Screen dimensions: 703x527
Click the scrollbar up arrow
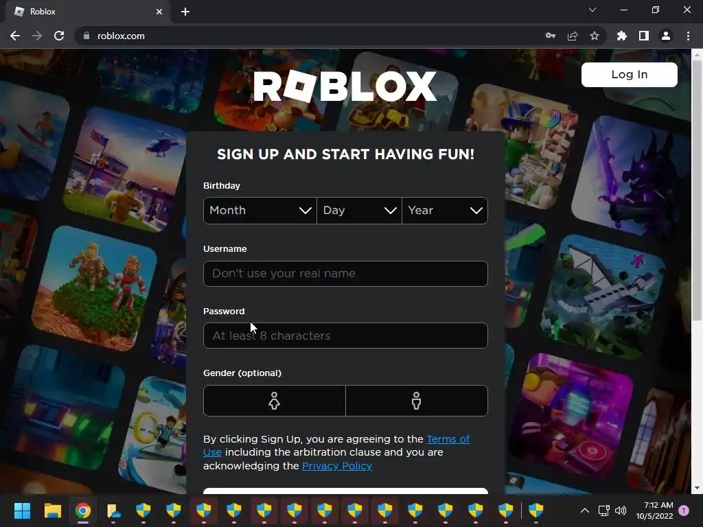coord(697,54)
